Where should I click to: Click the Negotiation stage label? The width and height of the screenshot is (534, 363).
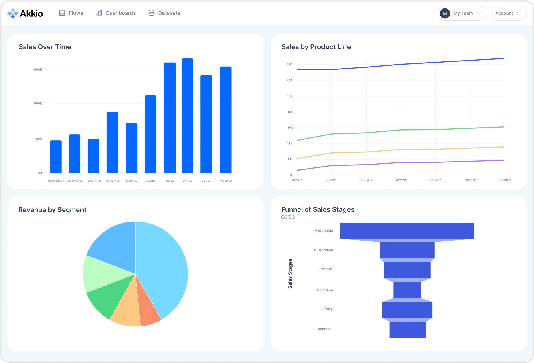324,290
